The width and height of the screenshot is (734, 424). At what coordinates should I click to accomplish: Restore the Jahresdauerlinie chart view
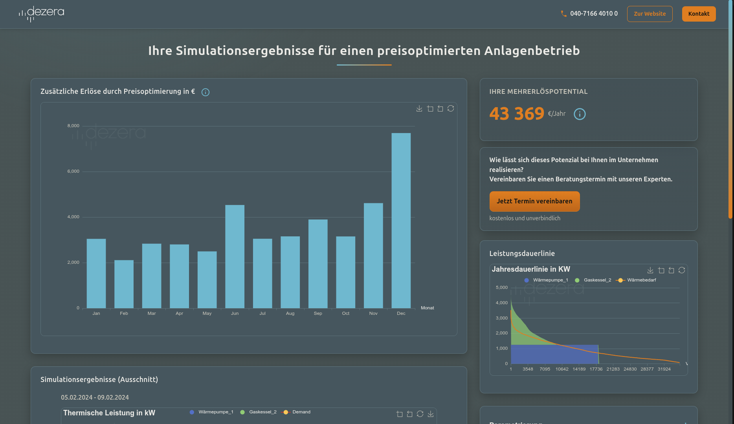(682, 270)
